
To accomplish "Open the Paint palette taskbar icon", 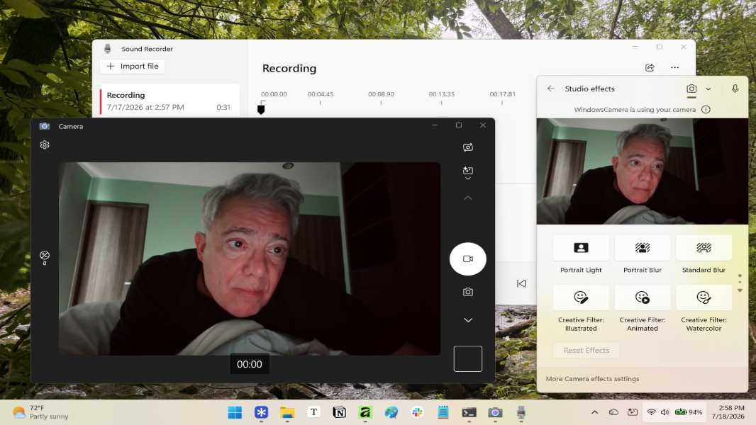I will point(391,412).
